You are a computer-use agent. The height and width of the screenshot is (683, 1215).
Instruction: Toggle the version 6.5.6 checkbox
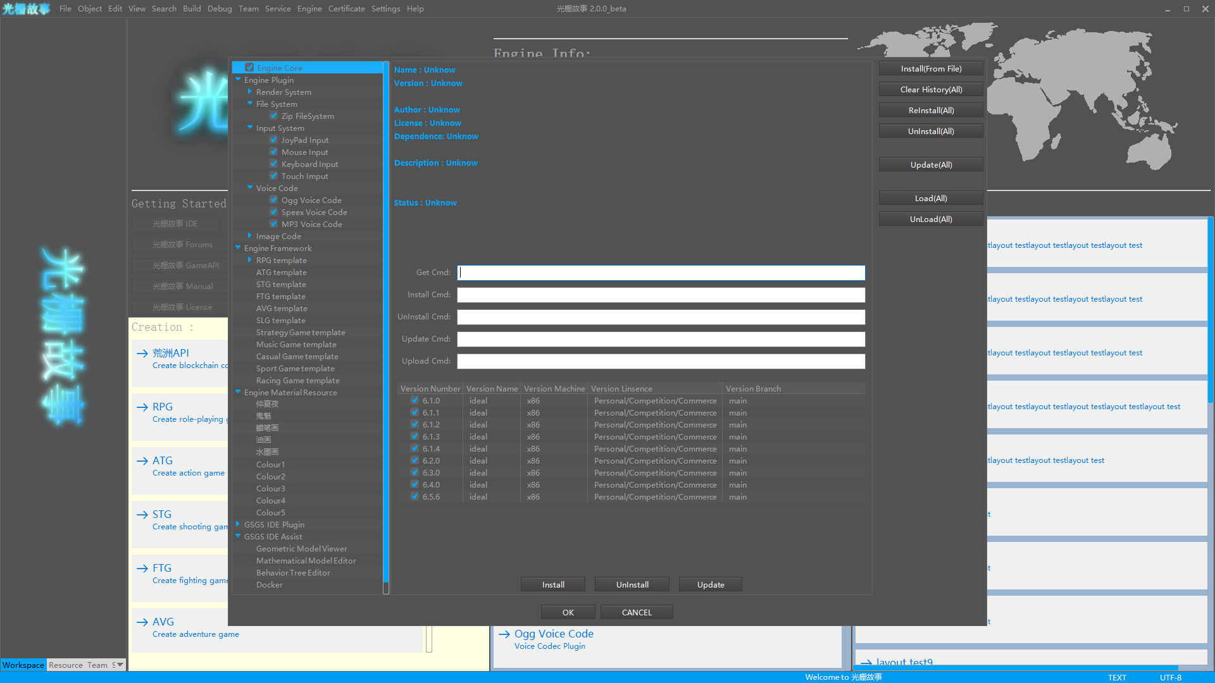pos(414,496)
